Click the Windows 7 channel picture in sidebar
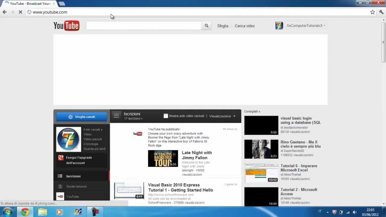This screenshot has width=386, height=217. pos(68,139)
